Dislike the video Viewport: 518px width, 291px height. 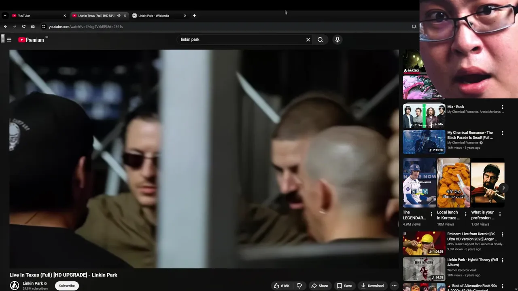(299, 286)
